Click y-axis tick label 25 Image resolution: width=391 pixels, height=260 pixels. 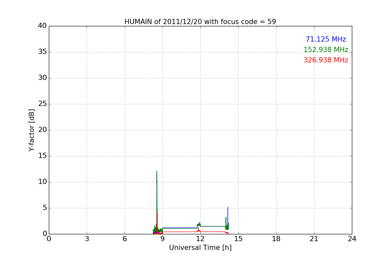pos(42,104)
